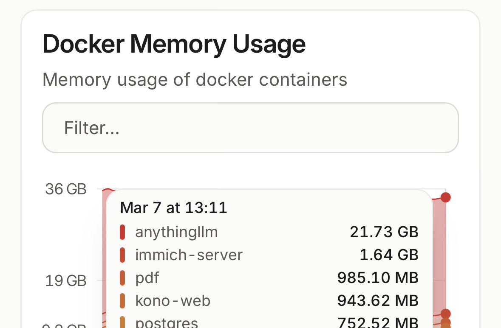This screenshot has width=501, height=328.
Task: Click the postgres series color marker
Action: click(x=123, y=322)
